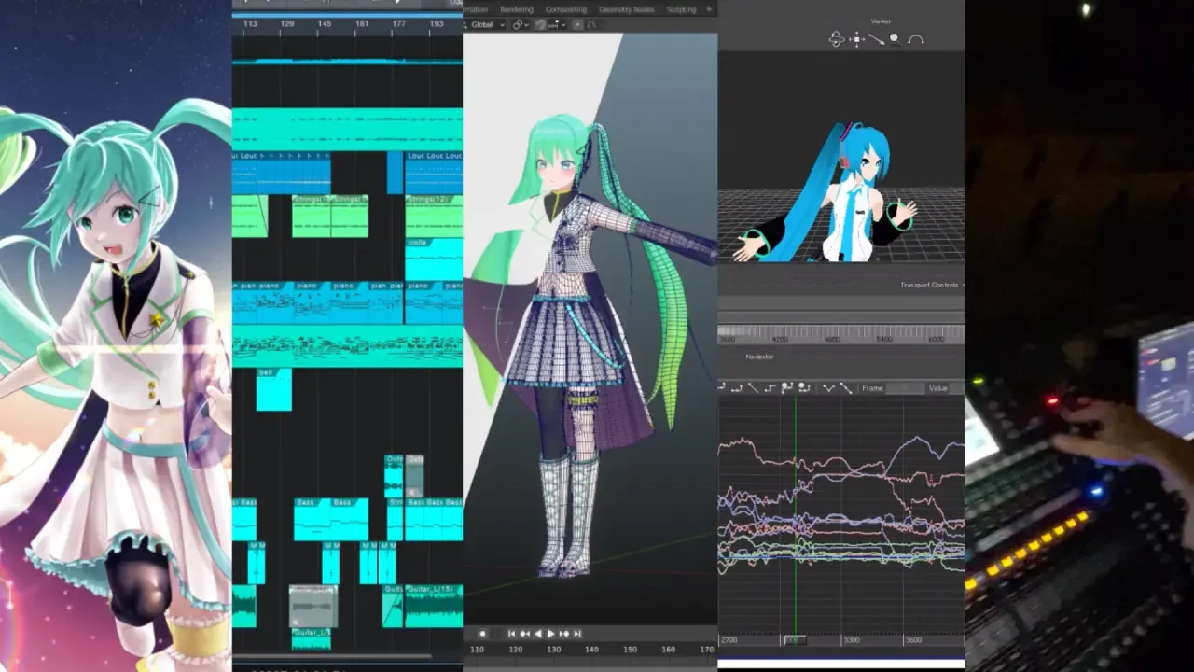Click frame 4800 on the Navigator timeline ruler
Image resolution: width=1194 pixels, height=672 pixels.
pos(832,337)
